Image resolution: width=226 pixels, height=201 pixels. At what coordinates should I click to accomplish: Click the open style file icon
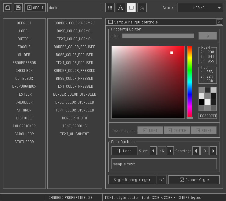click(x=8, y=8)
